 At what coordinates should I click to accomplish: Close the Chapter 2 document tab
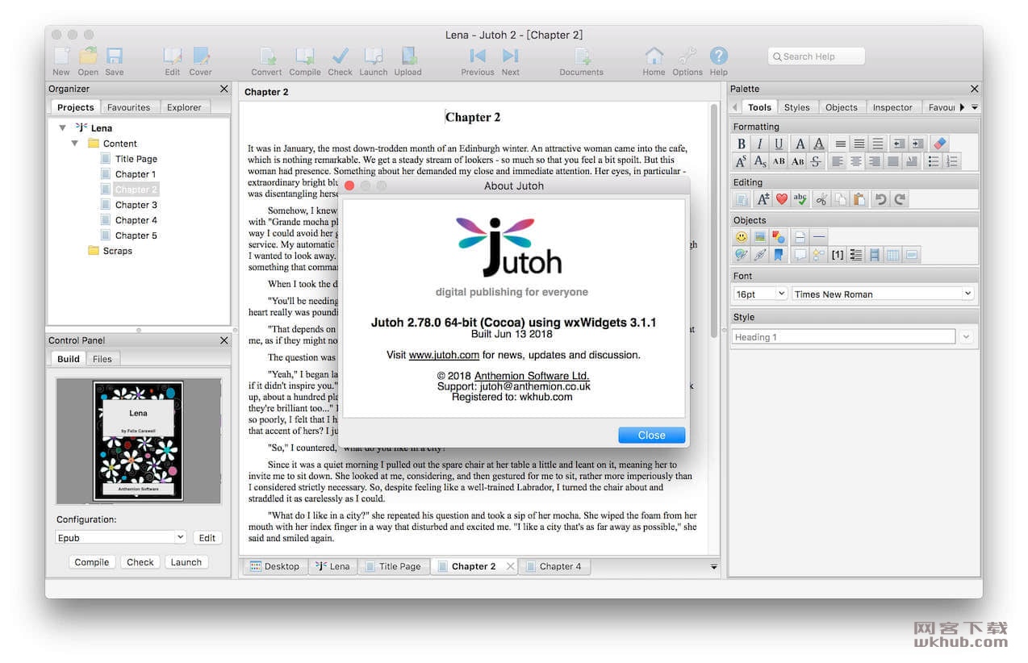pos(510,566)
